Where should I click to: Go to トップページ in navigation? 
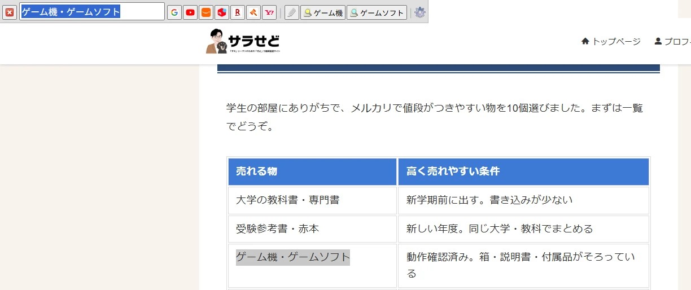click(x=611, y=41)
